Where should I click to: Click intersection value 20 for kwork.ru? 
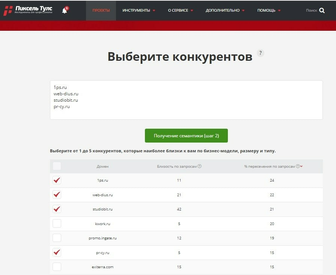272,224
